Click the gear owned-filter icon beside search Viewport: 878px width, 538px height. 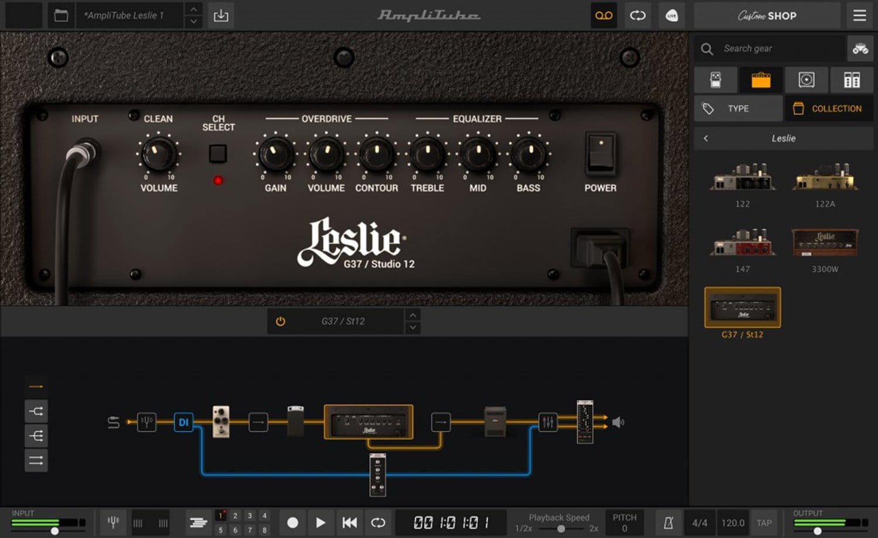[x=860, y=49]
